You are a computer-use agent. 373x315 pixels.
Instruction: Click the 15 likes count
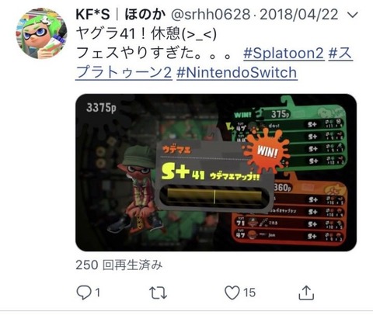point(249,292)
